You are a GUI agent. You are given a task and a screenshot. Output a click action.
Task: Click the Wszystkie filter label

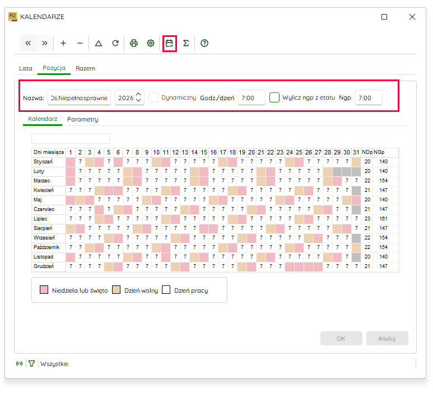pos(54,364)
